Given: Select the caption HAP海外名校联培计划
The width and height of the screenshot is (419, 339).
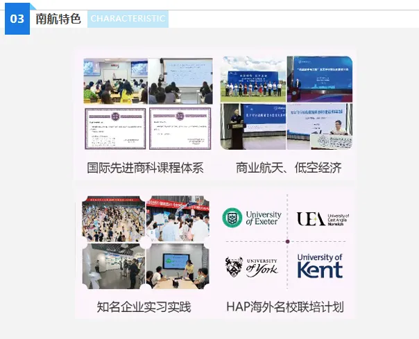Looking at the screenshot, I should click(285, 307).
